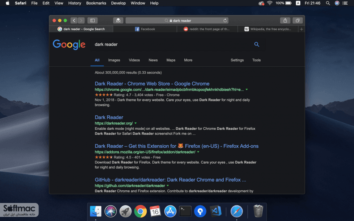Go back with Safari's back arrow

pos(74,20)
